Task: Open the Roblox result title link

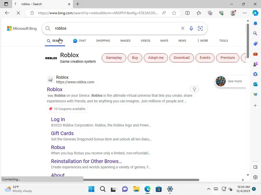Action: tap(55, 89)
